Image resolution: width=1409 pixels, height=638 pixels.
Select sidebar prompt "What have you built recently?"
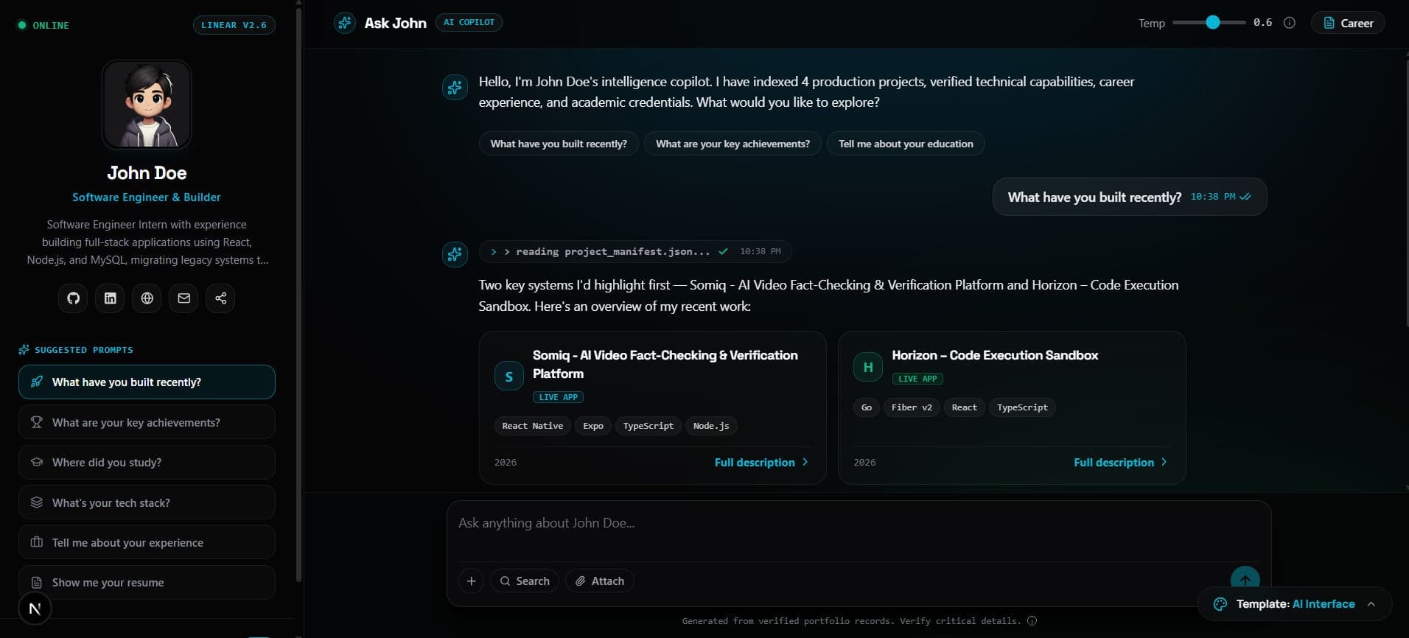[x=147, y=382]
